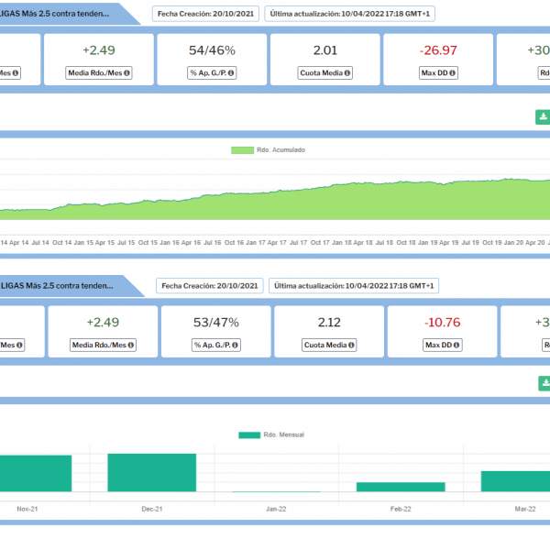Click info icon beside Max DD under -10.76
Viewport: 550px width, 550px height.
(456, 345)
